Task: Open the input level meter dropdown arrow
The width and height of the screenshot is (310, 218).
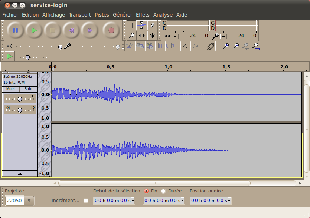Action: [x=223, y=36]
